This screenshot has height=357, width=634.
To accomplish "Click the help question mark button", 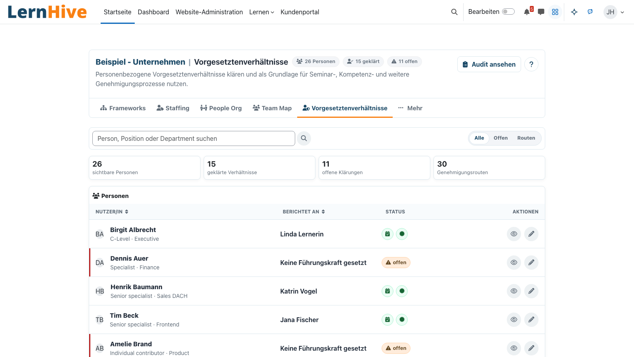I will [x=531, y=64].
